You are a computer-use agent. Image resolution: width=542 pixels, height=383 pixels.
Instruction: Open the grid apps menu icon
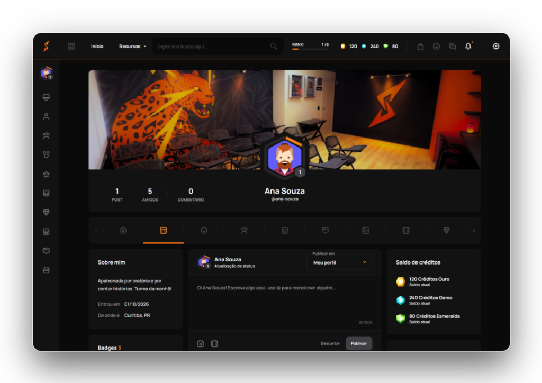tap(71, 46)
